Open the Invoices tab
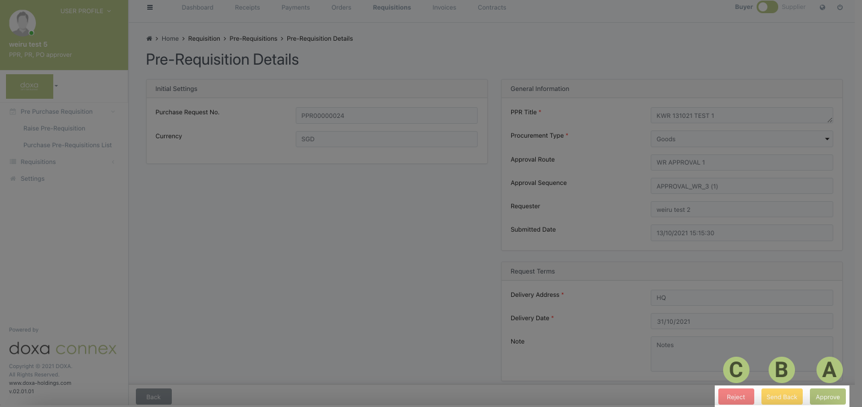This screenshot has width=862, height=407. 444,7
